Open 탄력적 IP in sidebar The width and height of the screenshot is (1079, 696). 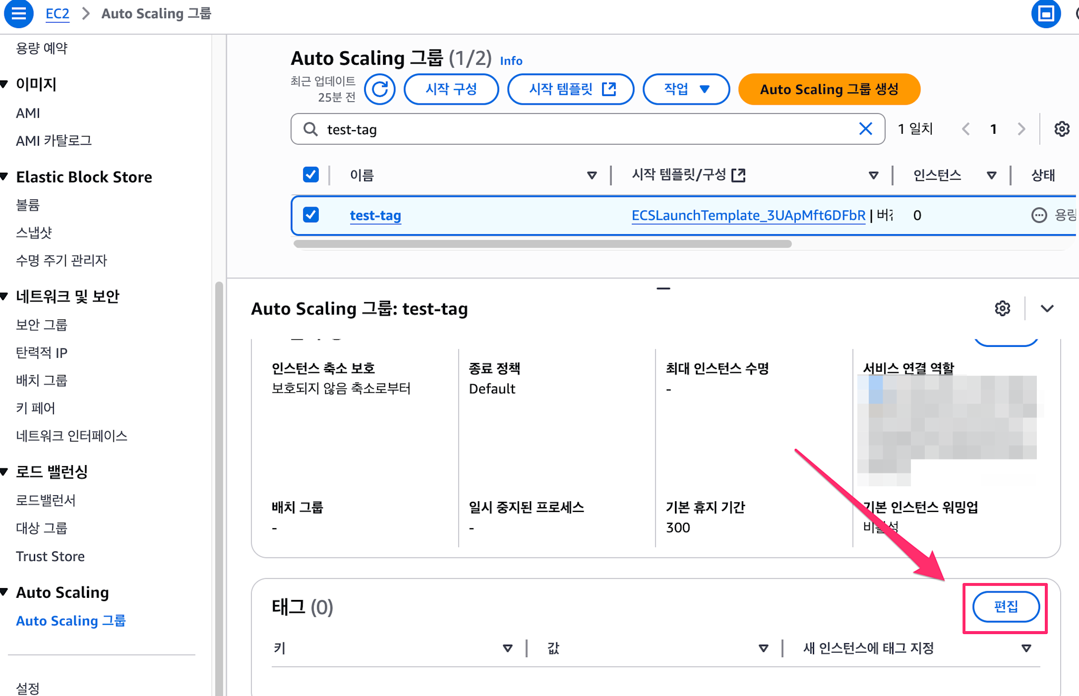[42, 353]
